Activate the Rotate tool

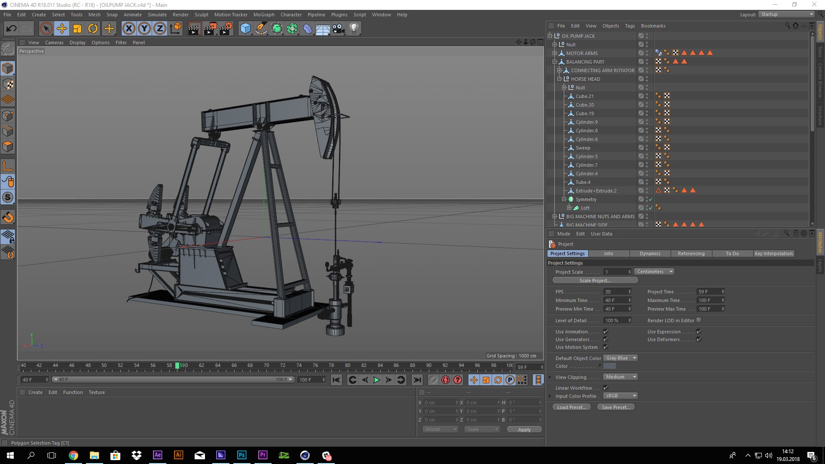(93, 29)
